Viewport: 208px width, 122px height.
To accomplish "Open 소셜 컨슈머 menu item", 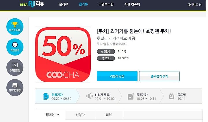I will point(132,4).
